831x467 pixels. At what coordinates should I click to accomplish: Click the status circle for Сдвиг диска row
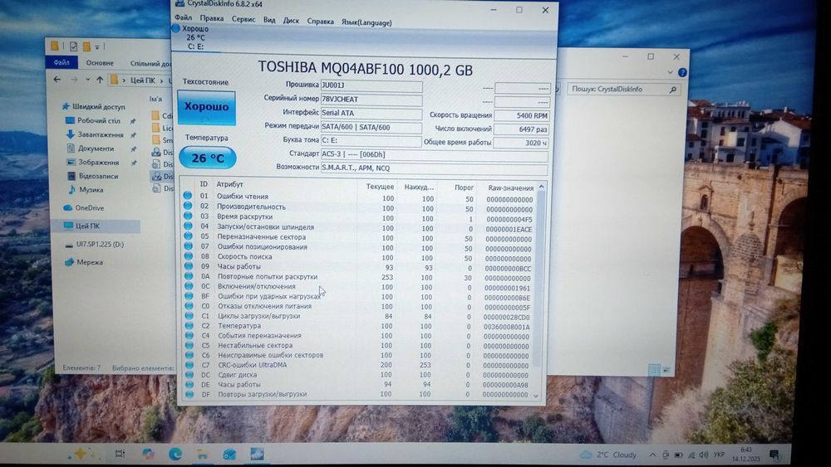(189, 374)
